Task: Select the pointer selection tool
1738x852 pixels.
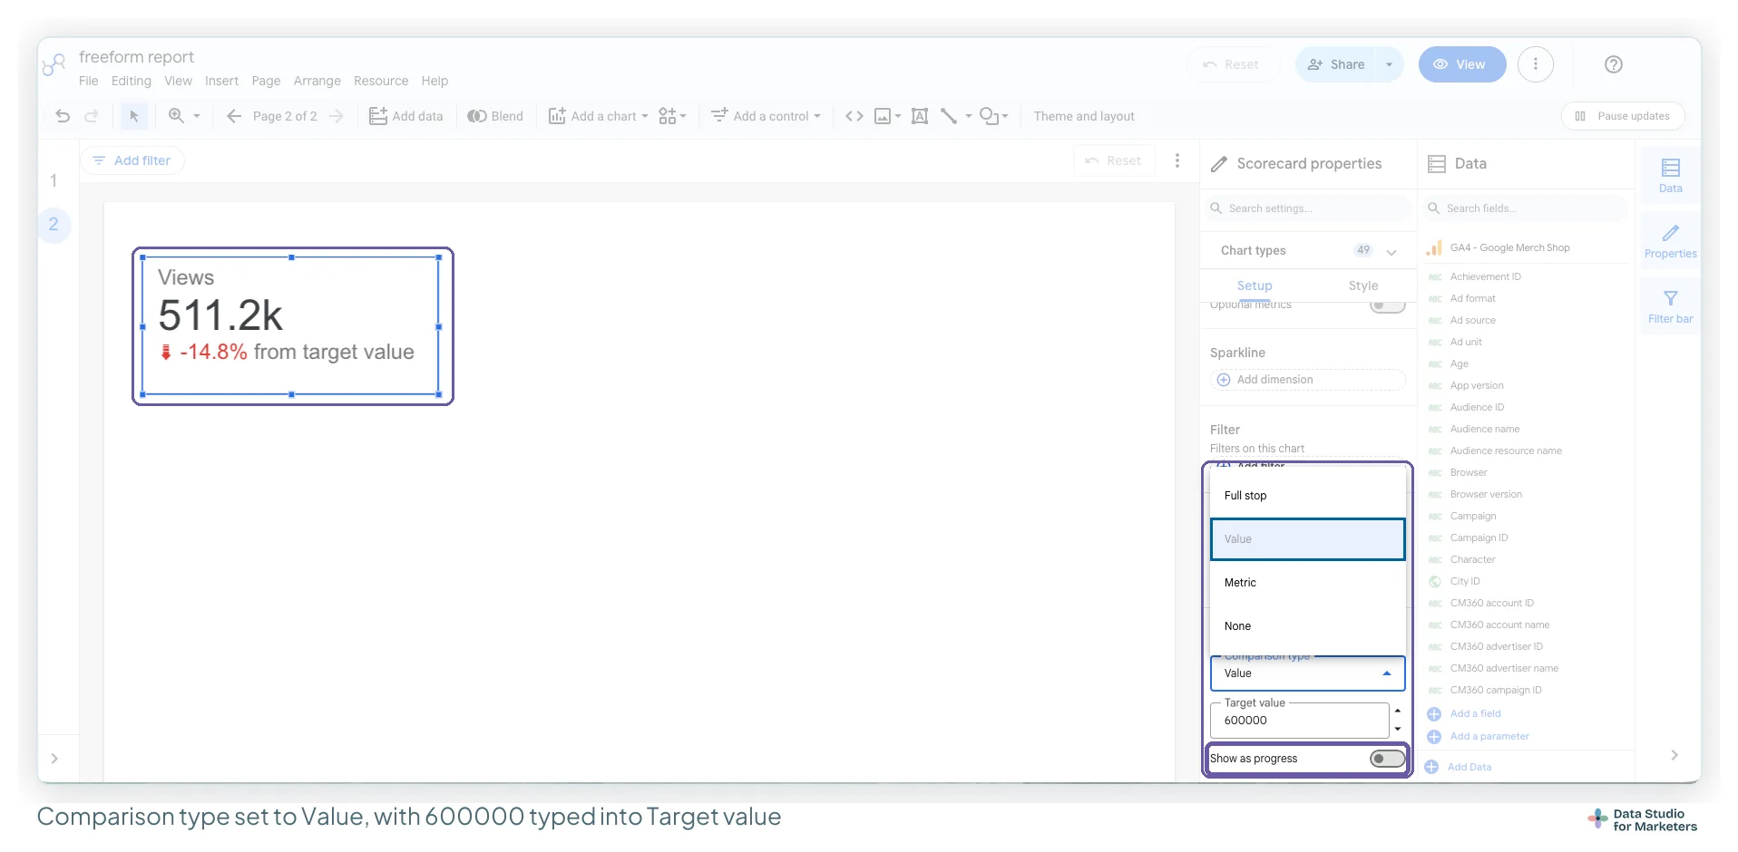Action: [134, 116]
